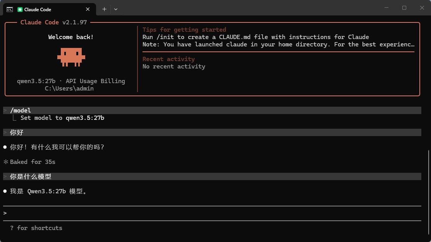Screen dimensions: 431x242
Task: Click the asterisk beside "Baked for 35s"
Action: coord(5,162)
